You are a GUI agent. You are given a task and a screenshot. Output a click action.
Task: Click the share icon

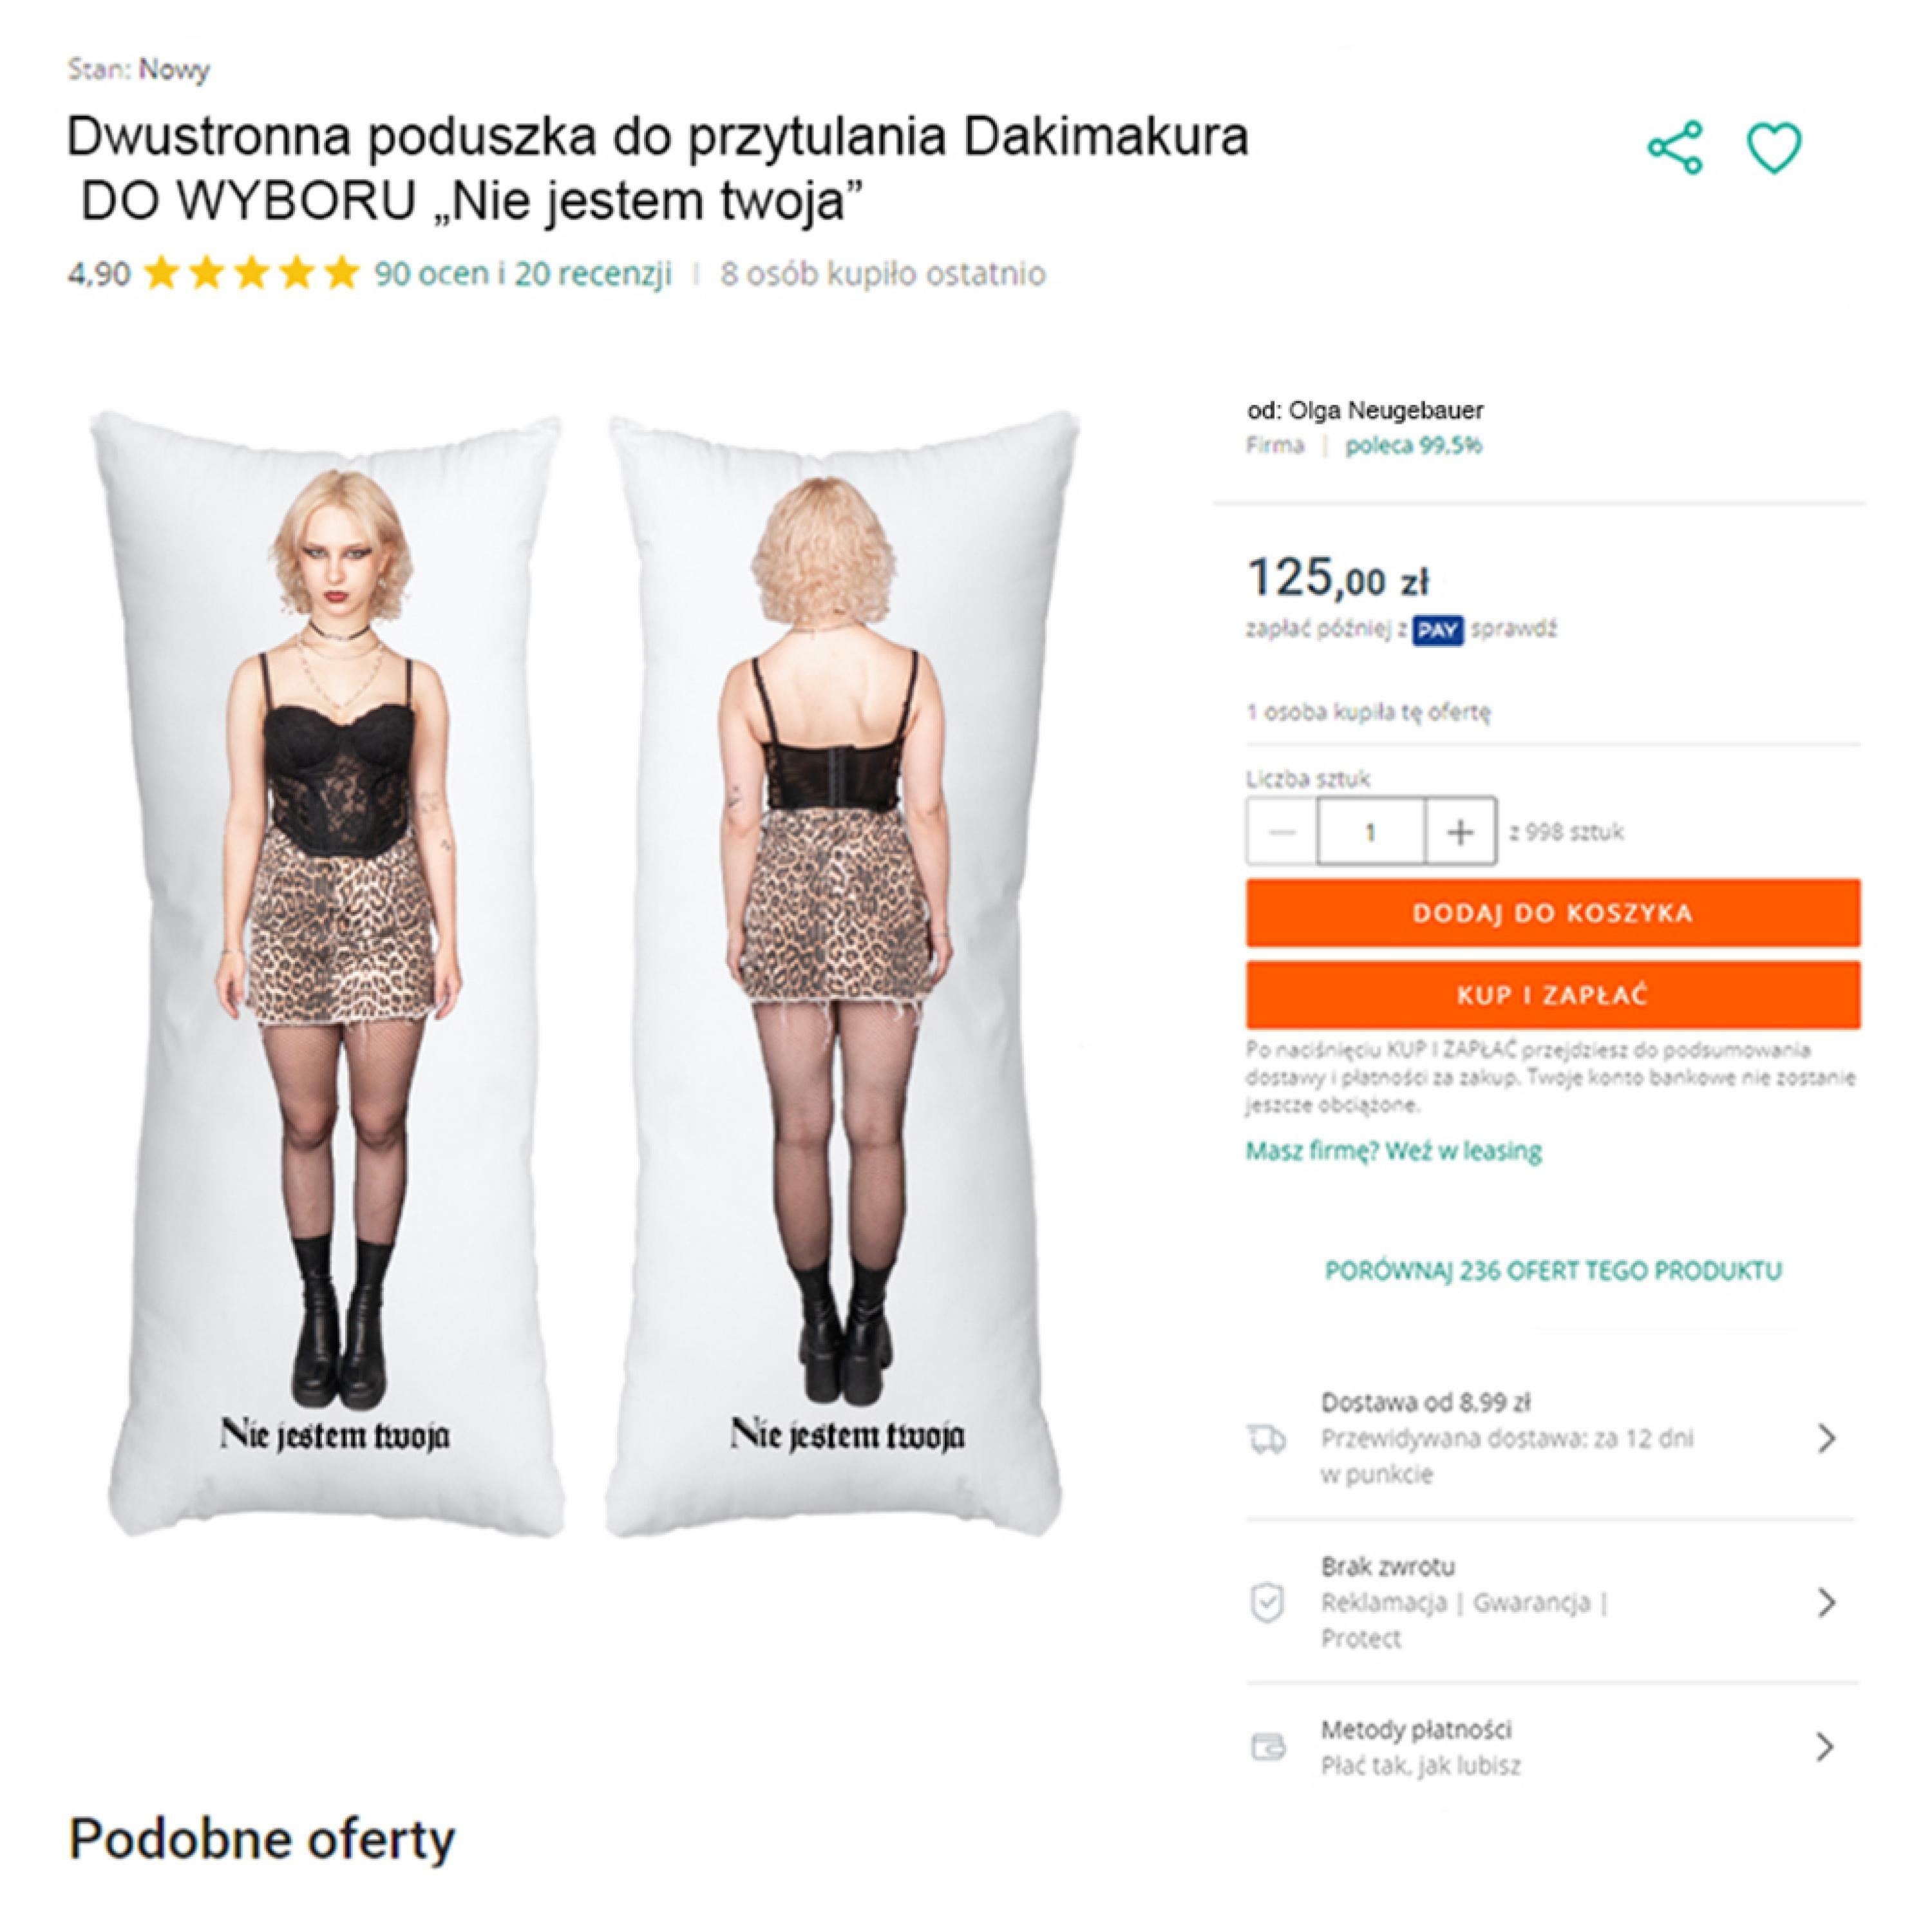coord(1675,148)
